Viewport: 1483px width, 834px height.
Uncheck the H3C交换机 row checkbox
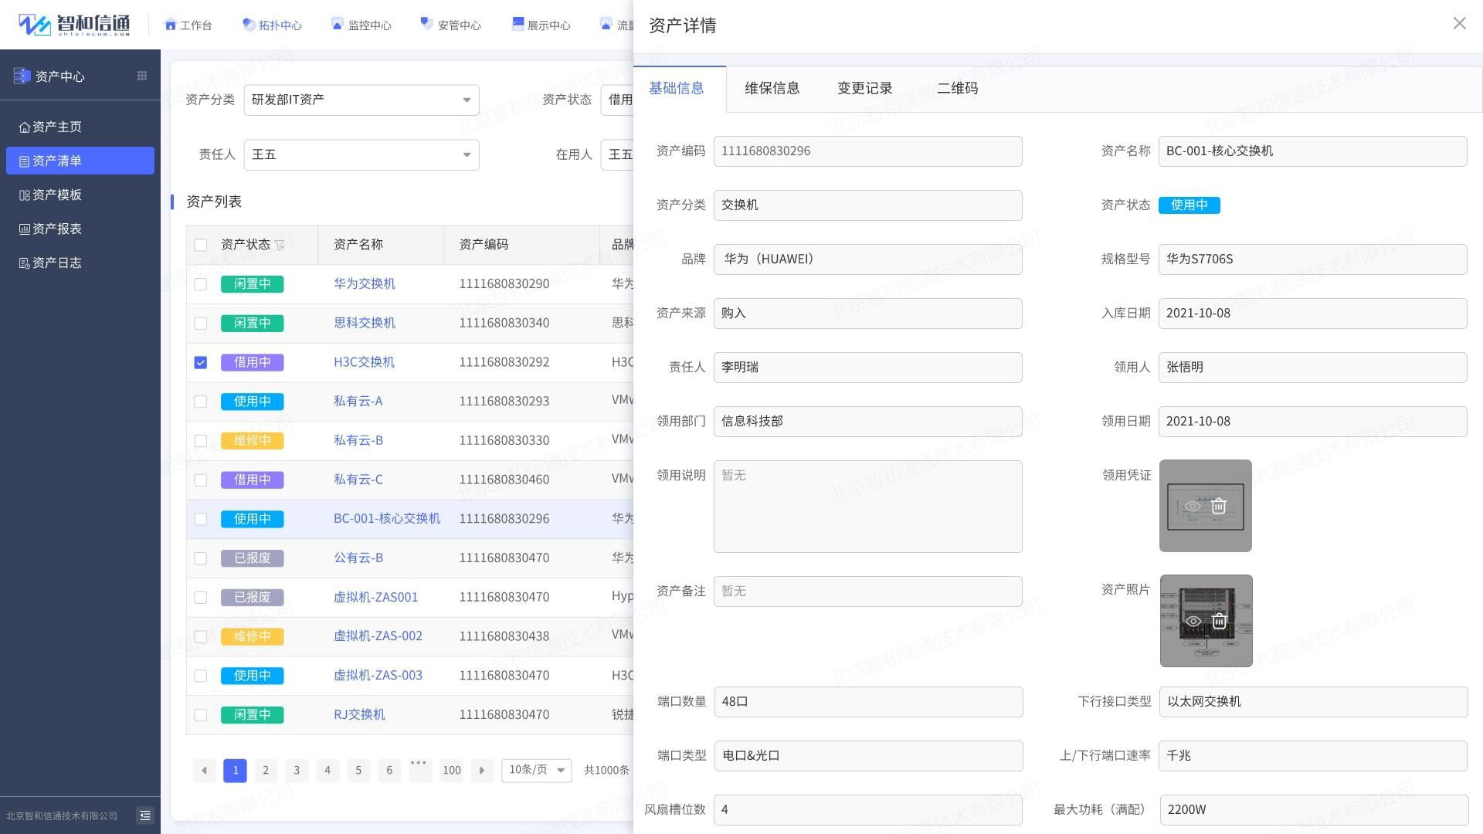click(x=201, y=362)
